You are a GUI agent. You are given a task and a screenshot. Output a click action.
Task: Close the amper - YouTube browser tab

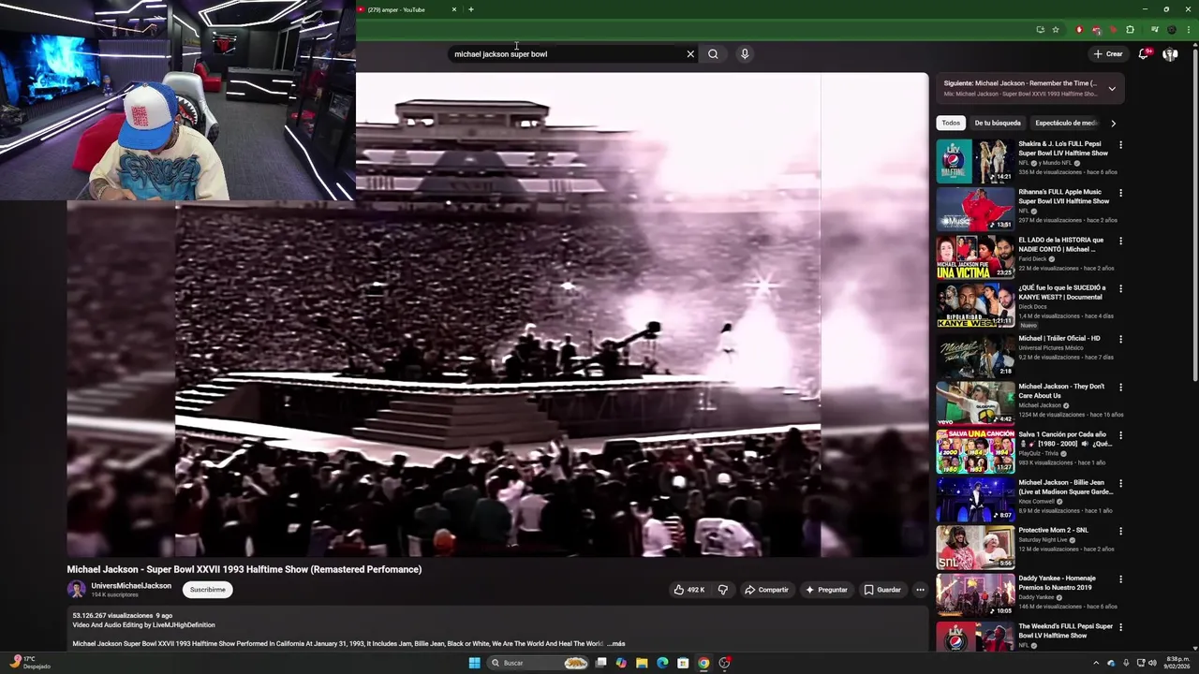(x=454, y=9)
